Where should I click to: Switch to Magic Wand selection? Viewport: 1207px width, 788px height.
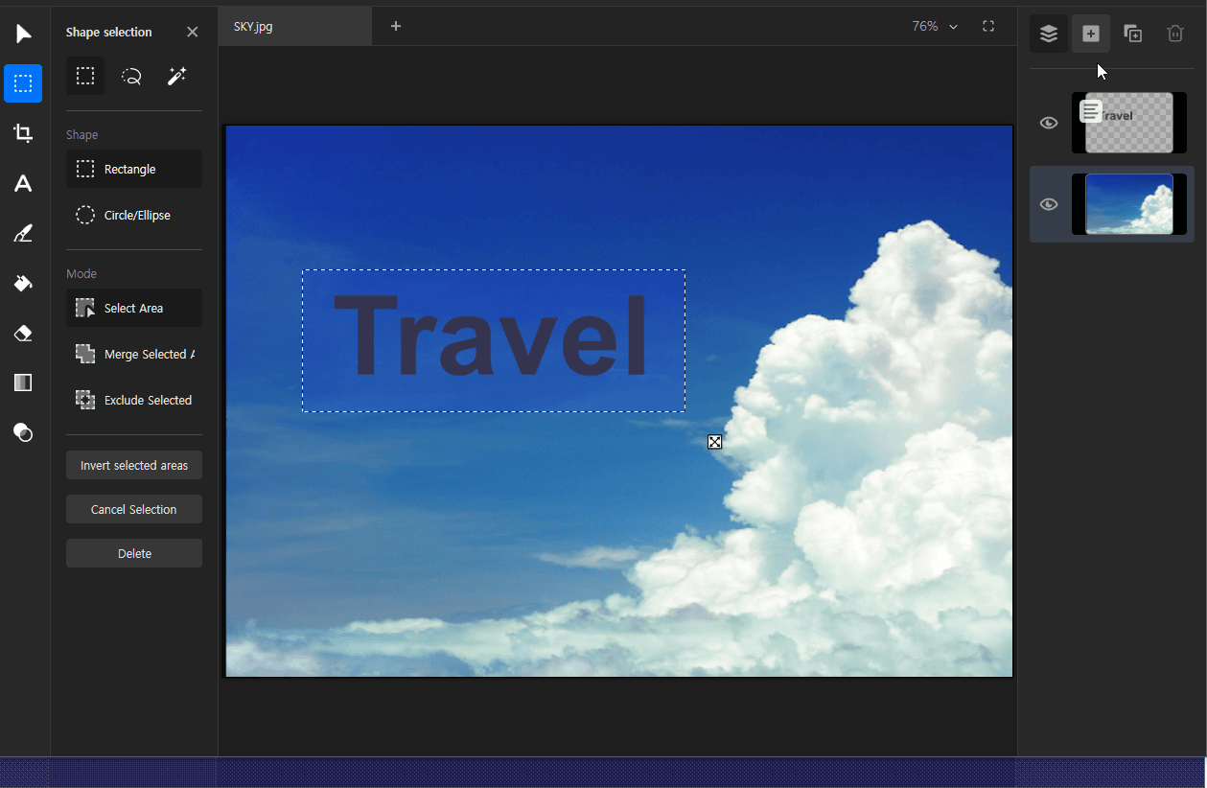point(176,77)
